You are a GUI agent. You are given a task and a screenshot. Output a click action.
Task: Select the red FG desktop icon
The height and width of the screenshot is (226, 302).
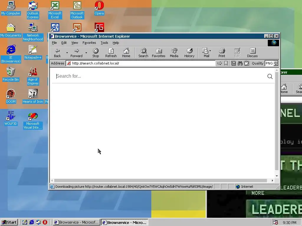click(99, 27)
